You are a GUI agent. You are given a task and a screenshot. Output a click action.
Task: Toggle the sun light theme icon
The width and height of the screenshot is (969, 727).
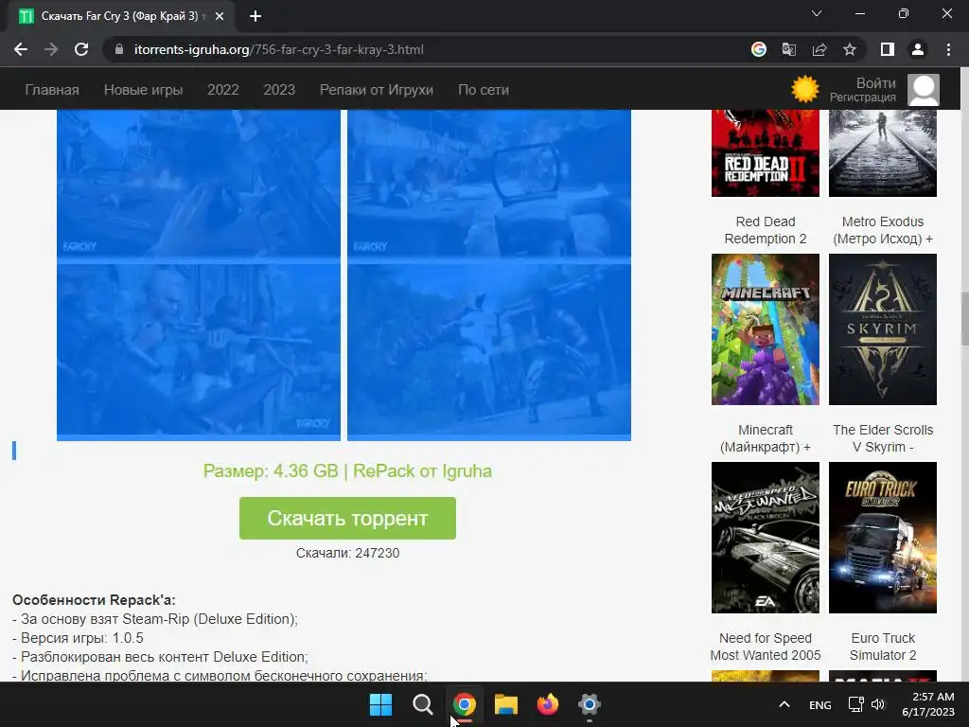click(805, 89)
